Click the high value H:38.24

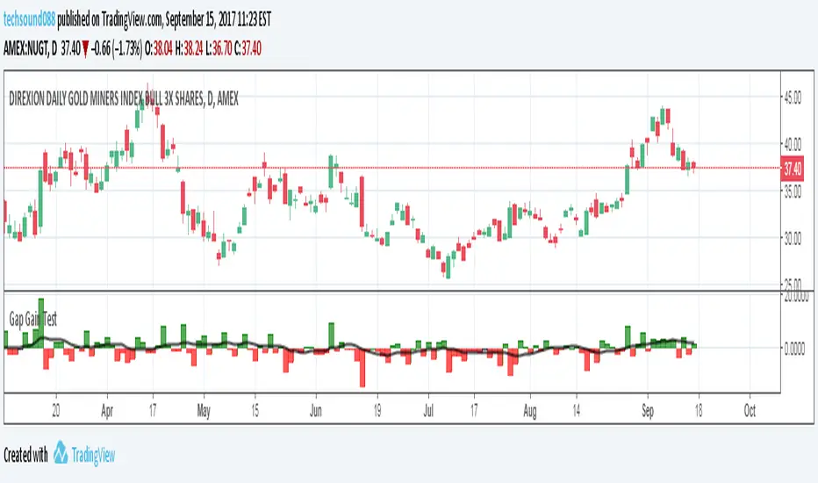(189, 49)
